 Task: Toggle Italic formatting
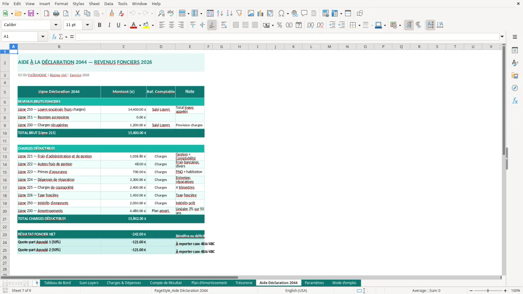(x=109, y=25)
